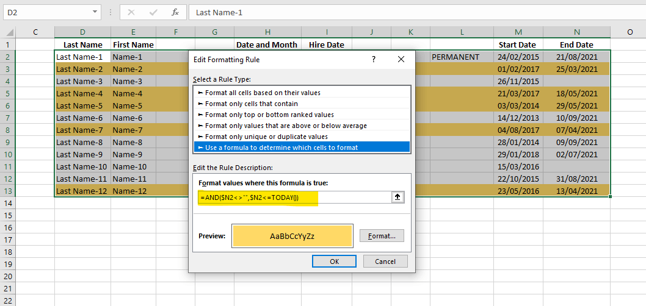Screen dimensions: 646x306
Task: Click the Cancel button in the dialog
Action: (385, 261)
